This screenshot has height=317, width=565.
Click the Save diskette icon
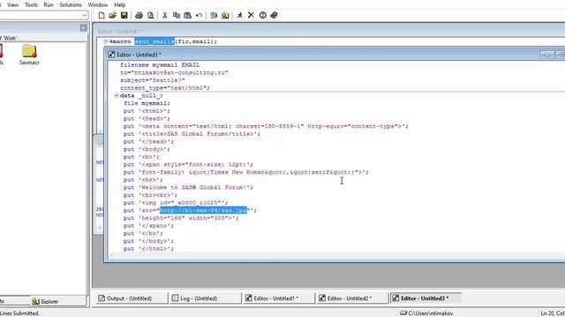click(124, 15)
